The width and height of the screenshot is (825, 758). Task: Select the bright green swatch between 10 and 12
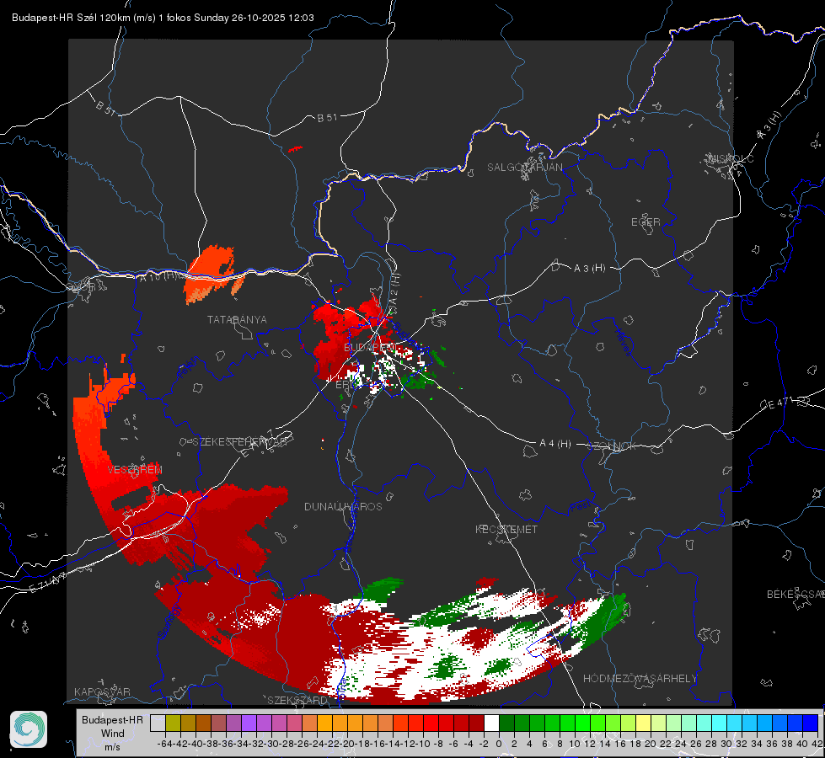pyautogui.click(x=582, y=723)
